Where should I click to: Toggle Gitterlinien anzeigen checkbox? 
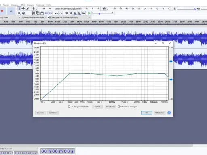pos(119,107)
